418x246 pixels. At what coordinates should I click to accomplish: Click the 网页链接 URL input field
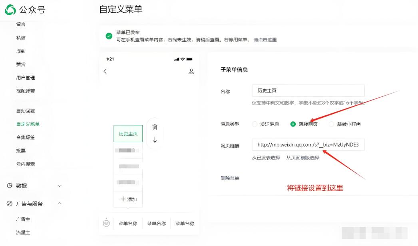tap(308, 145)
